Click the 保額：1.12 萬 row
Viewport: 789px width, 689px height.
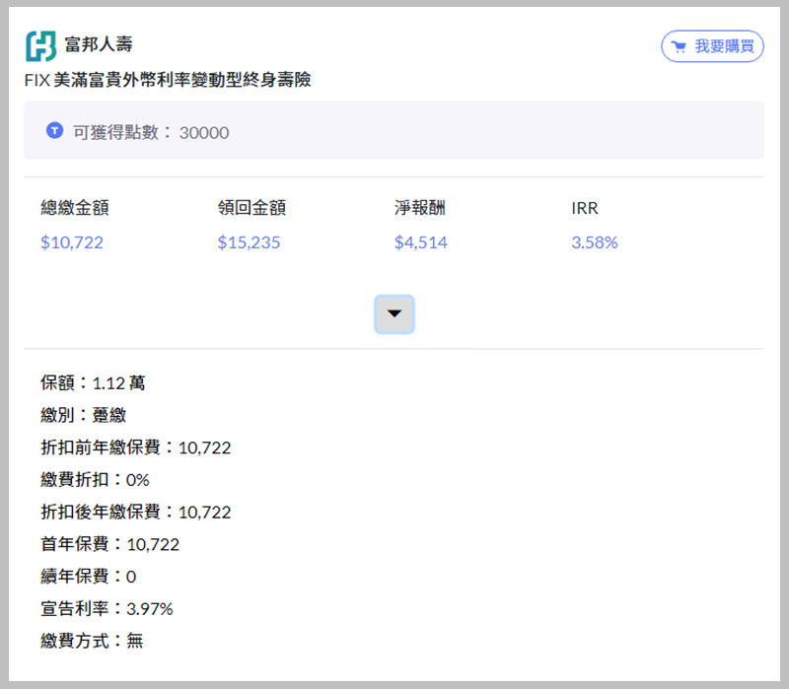coord(93,383)
